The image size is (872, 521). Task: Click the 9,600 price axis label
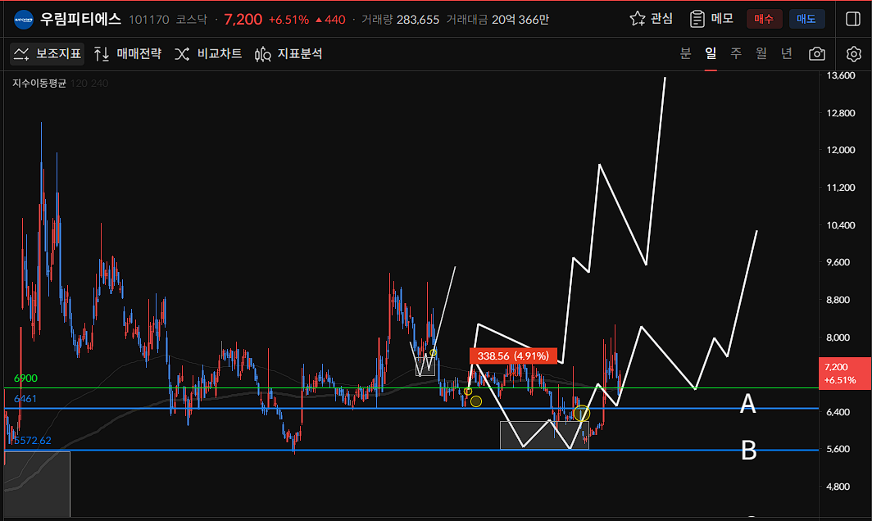point(838,262)
